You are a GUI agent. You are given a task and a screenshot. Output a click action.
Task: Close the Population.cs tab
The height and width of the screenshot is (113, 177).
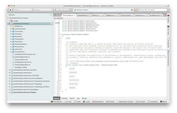pos(147,15)
